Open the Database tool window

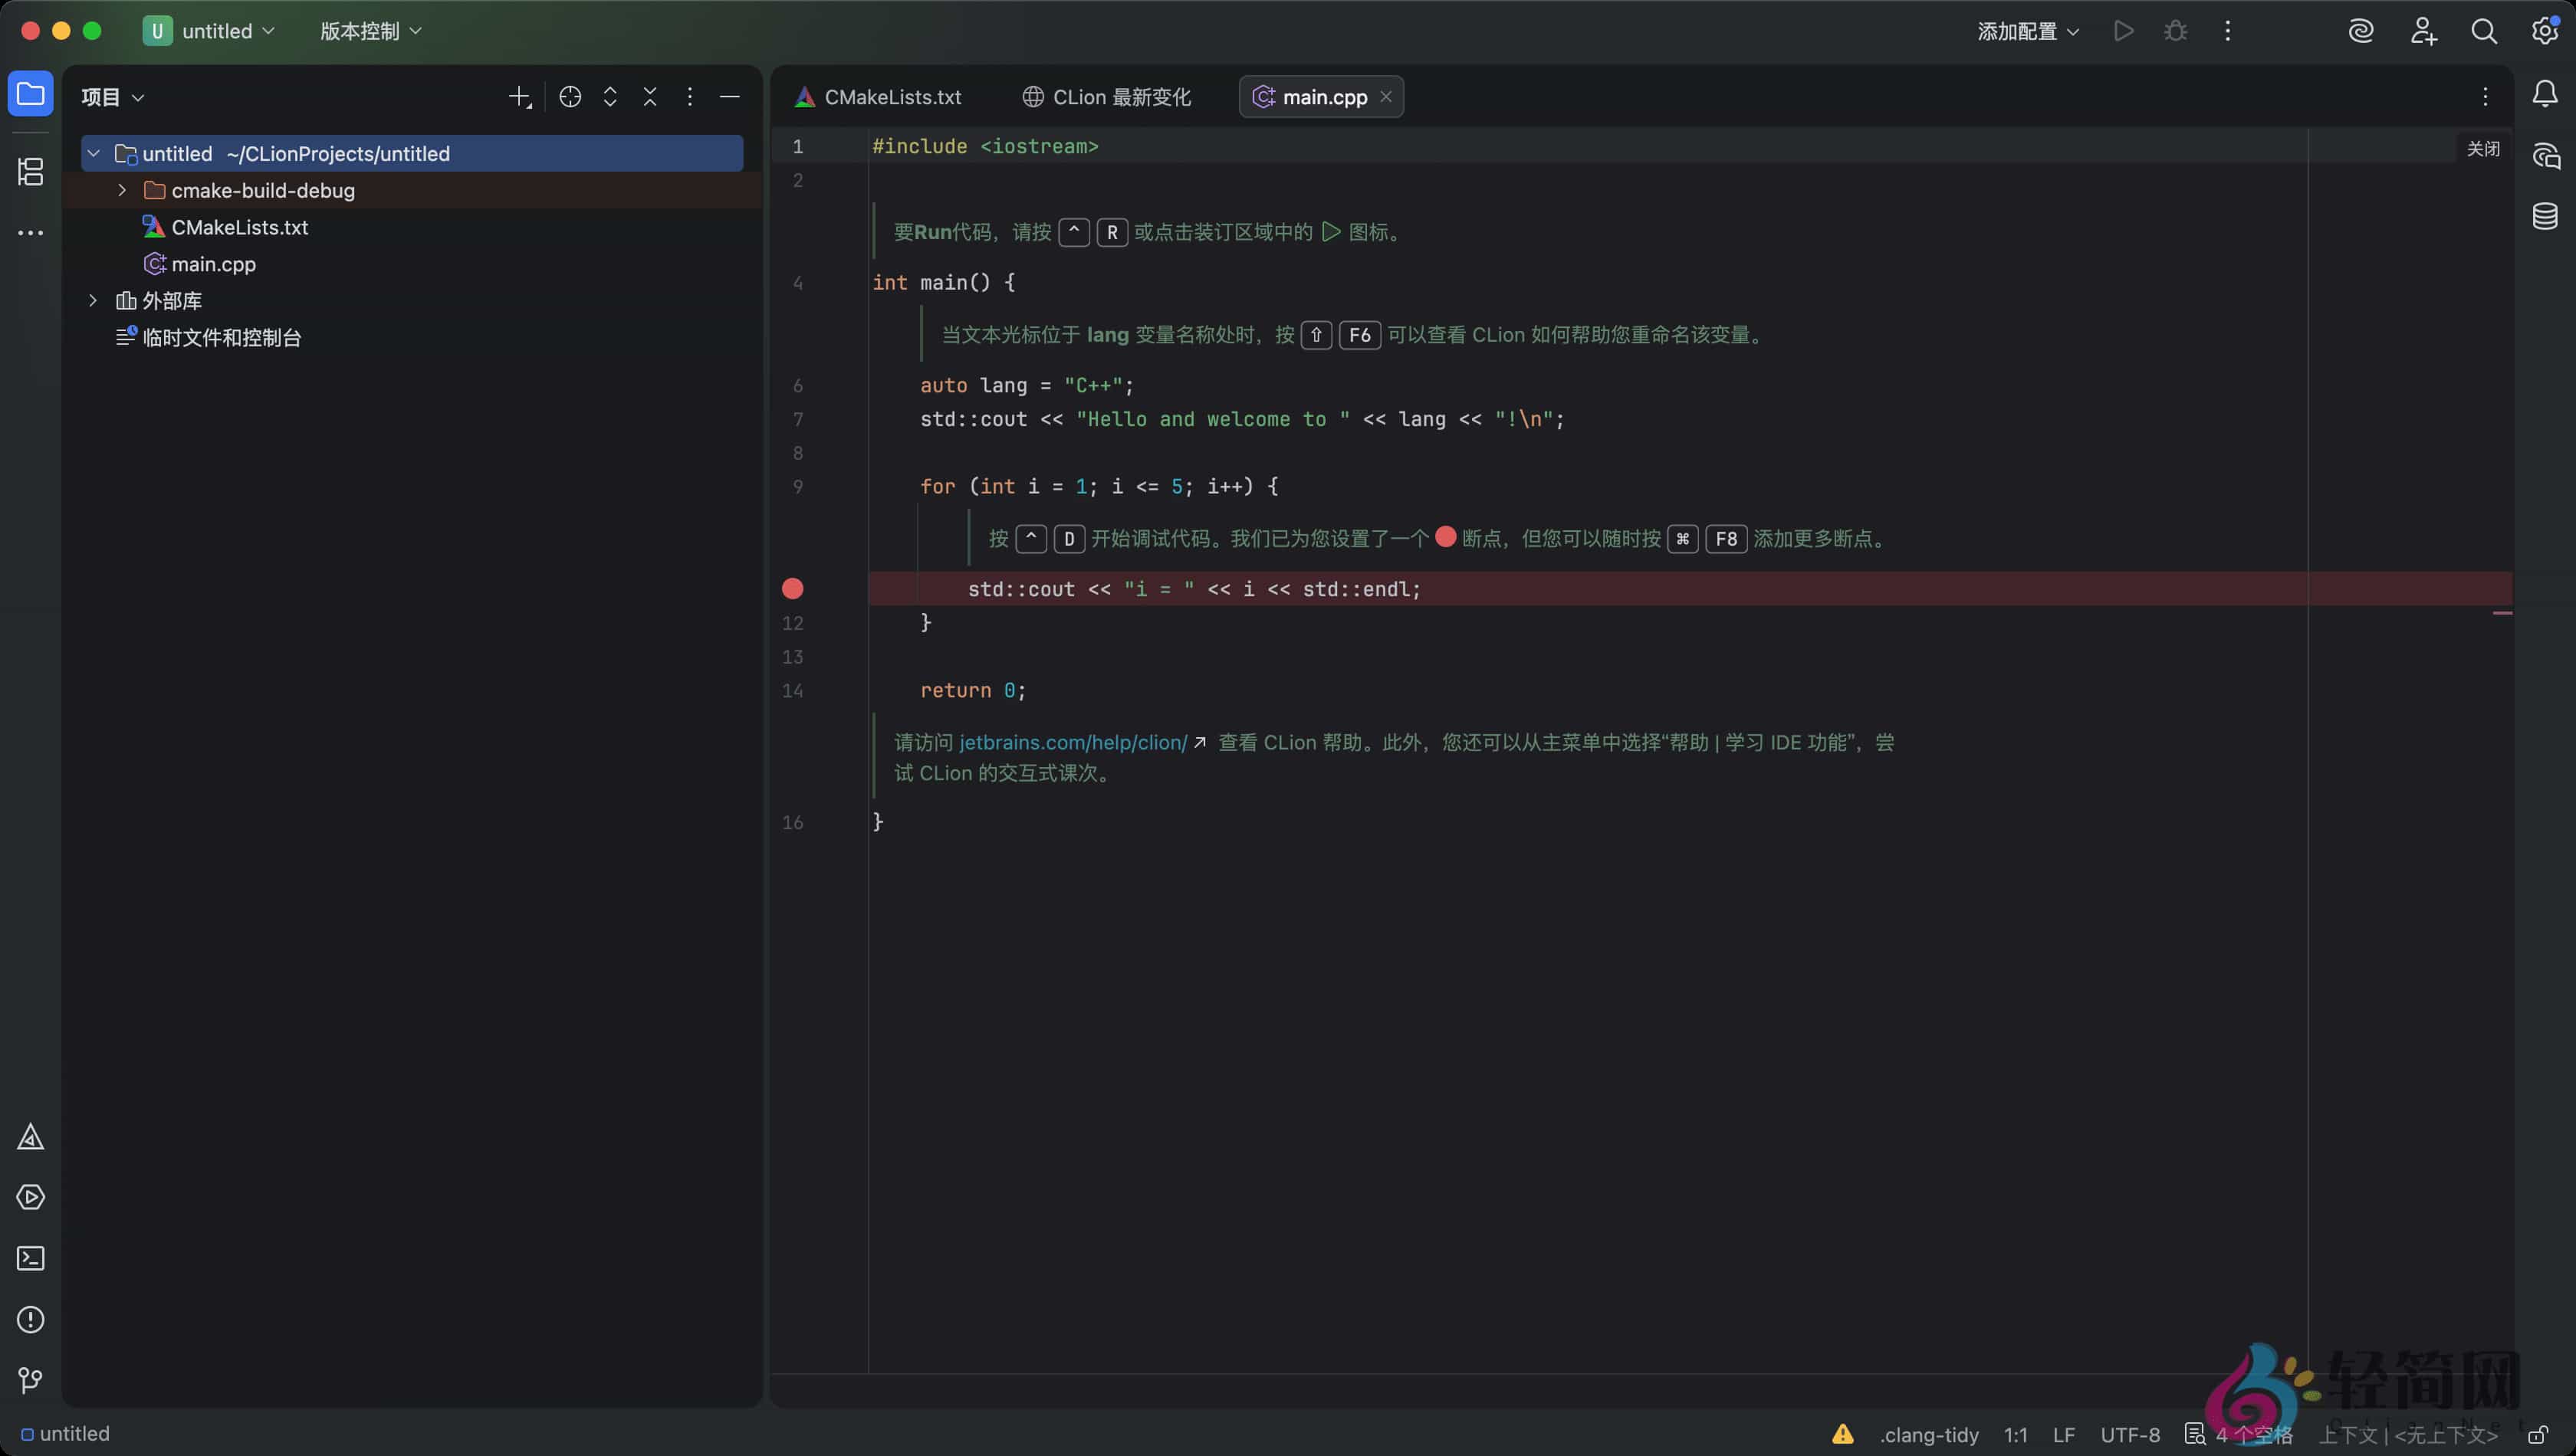click(x=2546, y=216)
